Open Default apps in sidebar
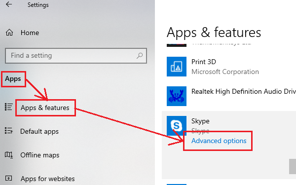Image resolution: width=296 pixels, height=185 pixels. point(39,131)
